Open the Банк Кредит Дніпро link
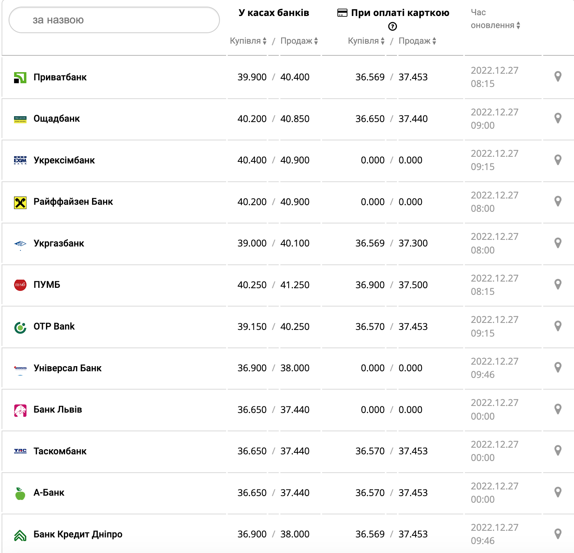 [78, 534]
